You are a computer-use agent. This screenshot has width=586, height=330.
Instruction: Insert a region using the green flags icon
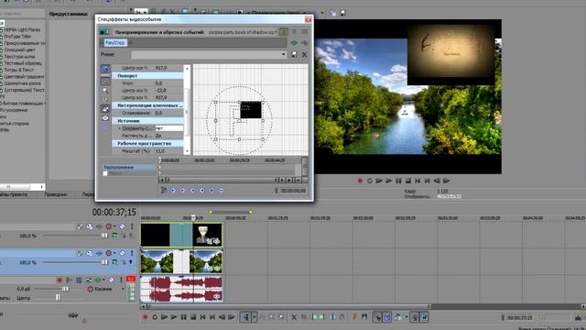point(364,317)
